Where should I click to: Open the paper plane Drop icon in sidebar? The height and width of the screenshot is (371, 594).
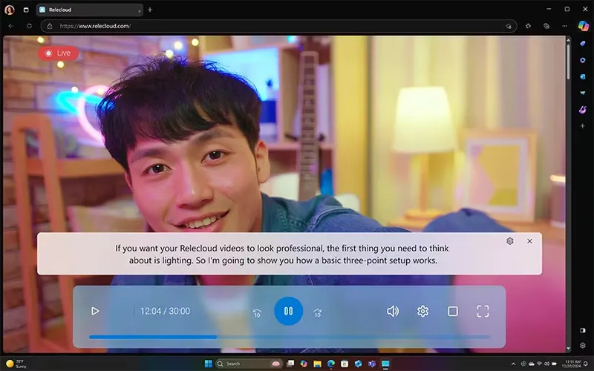[x=583, y=93]
